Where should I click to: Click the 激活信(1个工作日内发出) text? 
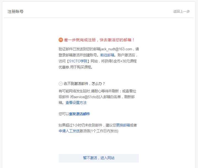coord(99,131)
